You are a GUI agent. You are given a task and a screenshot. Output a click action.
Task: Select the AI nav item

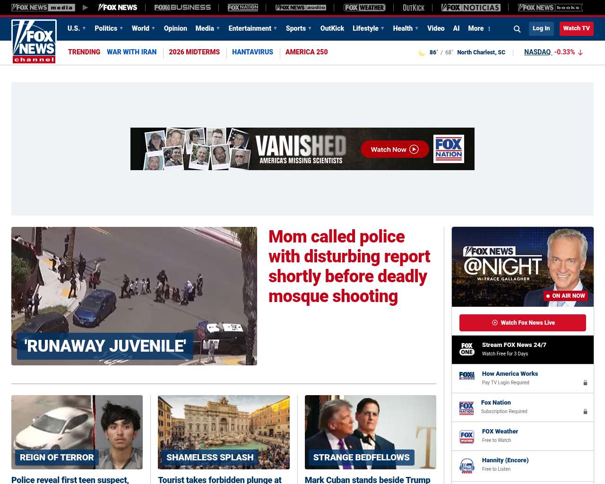coord(456,28)
